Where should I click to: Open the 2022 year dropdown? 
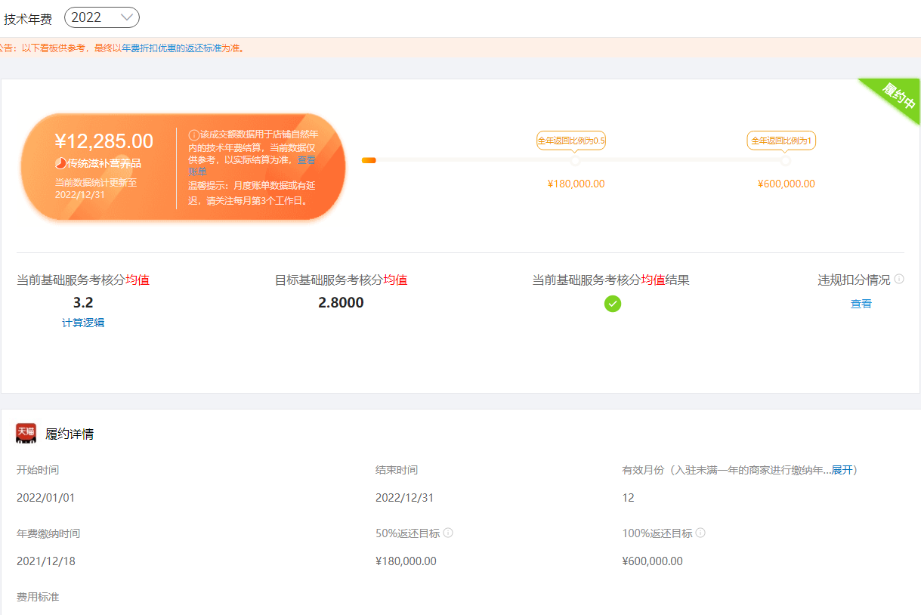(x=102, y=17)
